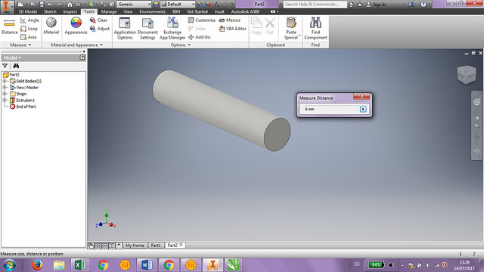The height and width of the screenshot is (272, 484).
Task: Click the binoculars find icon in browser
Action: (x=16, y=66)
